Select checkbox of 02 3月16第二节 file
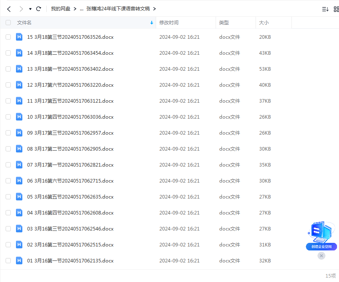Image resolution: width=339 pixels, height=282 pixels. tap(8, 244)
